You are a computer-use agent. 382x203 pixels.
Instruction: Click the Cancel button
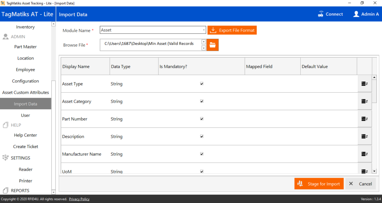[x=360, y=184]
